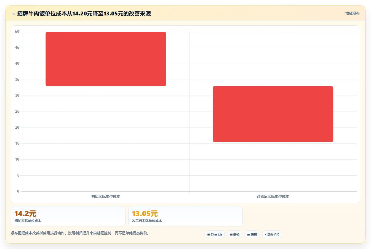Click the red bar for 初始实际单位成本
371x249 pixels.
[x=106, y=59]
